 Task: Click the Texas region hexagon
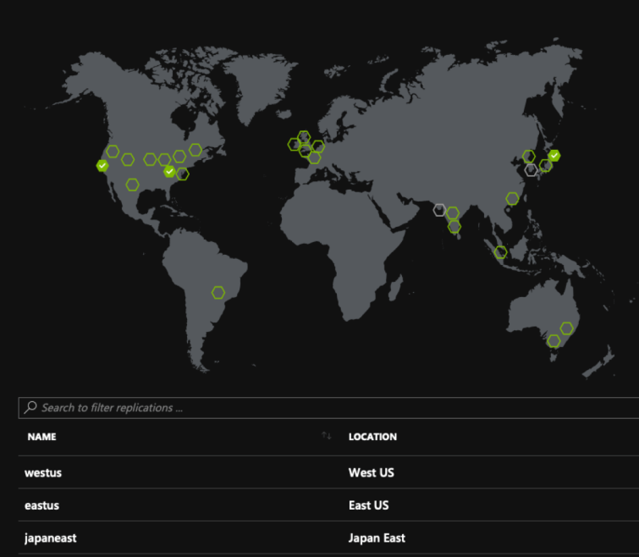(x=132, y=185)
